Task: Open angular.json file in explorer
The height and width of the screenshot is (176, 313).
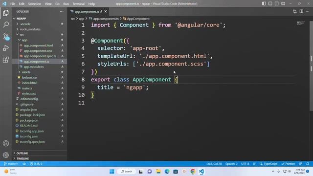Action: click(39, 110)
